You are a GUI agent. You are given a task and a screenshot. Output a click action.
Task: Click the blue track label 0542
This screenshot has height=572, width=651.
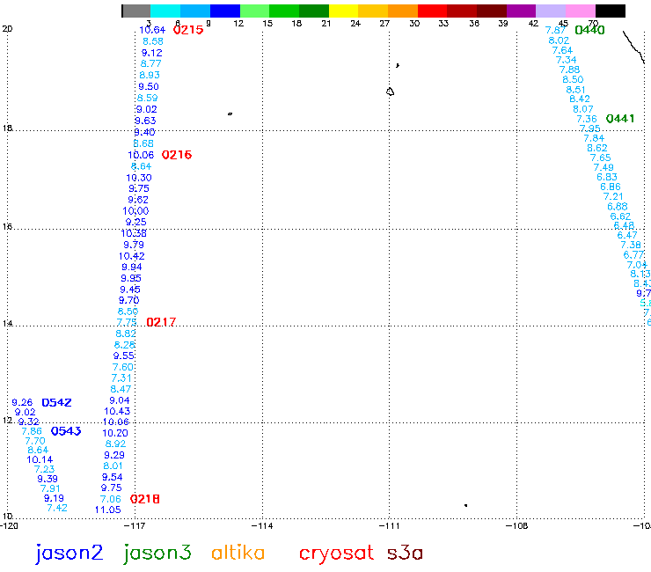tap(57, 402)
